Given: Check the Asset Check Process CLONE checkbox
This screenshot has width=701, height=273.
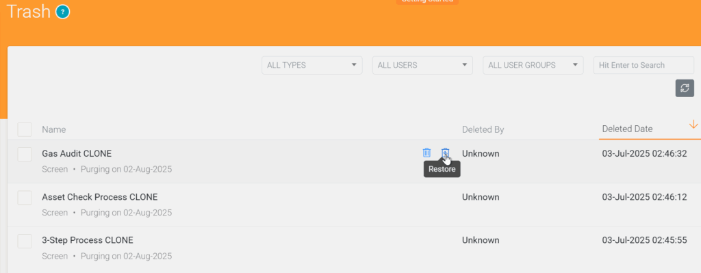Looking at the screenshot, I should coord(25,198).
